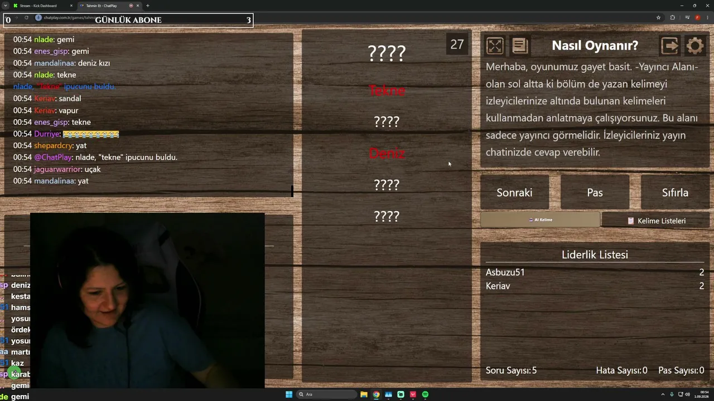Click the microphone system tray icon
Screen dimensions: 714x401
pos(672,394)
